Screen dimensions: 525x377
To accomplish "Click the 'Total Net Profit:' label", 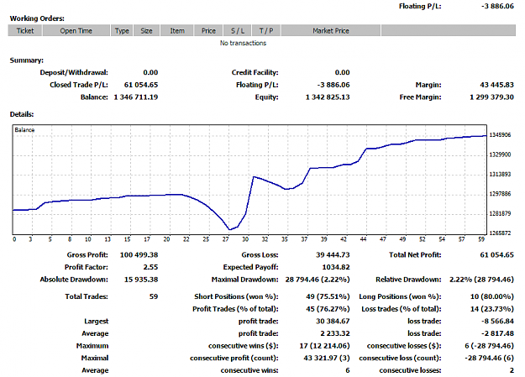I will 415,254.
